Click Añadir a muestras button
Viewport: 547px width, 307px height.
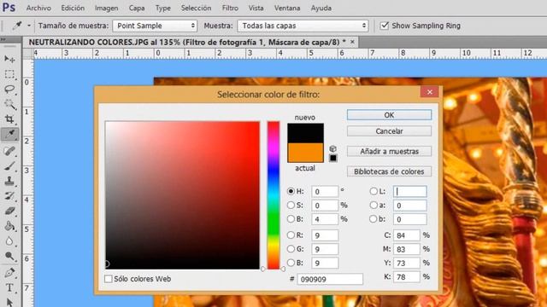(x=389, y=152)
